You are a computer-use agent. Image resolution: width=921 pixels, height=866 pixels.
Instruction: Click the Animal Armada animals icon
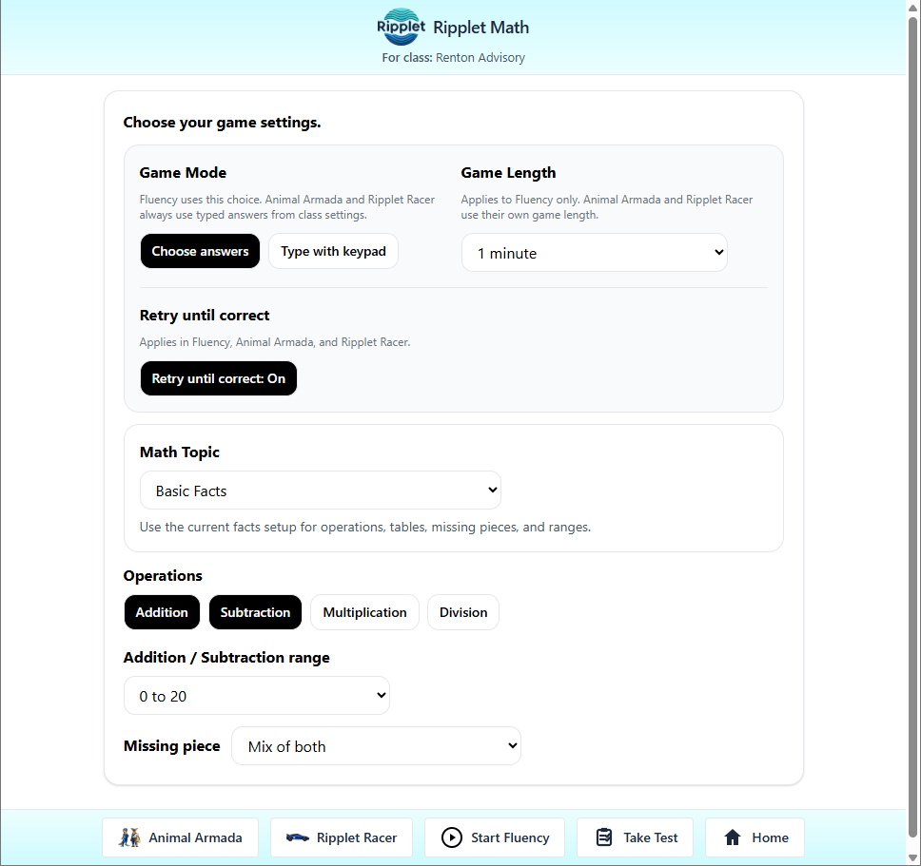click(129, 837)
